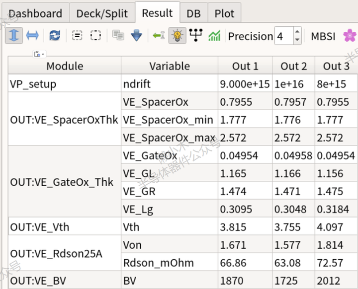Click the blue down arrow export icon
358x289 pixels.
coord(137,36)
